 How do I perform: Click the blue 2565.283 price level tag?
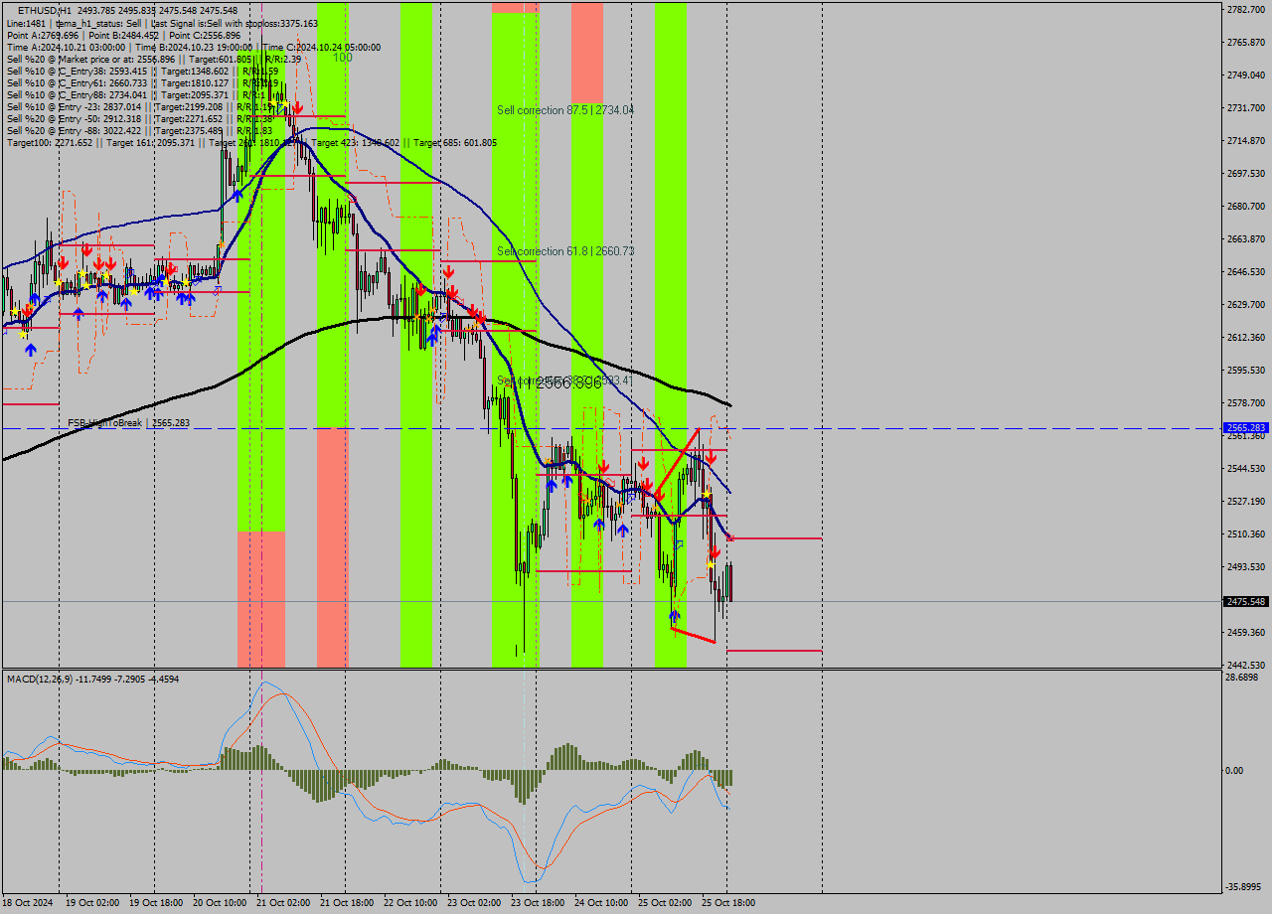(x=1246, y=427)
